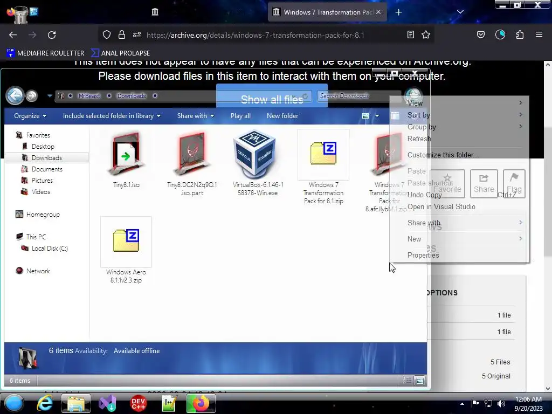Open New submenu in context menu
This screenshot has width=552, height=414.
(459, 239)
